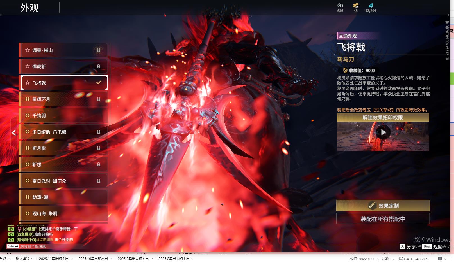Play the skin effect preview video
The height and width of the screenshot is (263, 454).
point(383,132)
